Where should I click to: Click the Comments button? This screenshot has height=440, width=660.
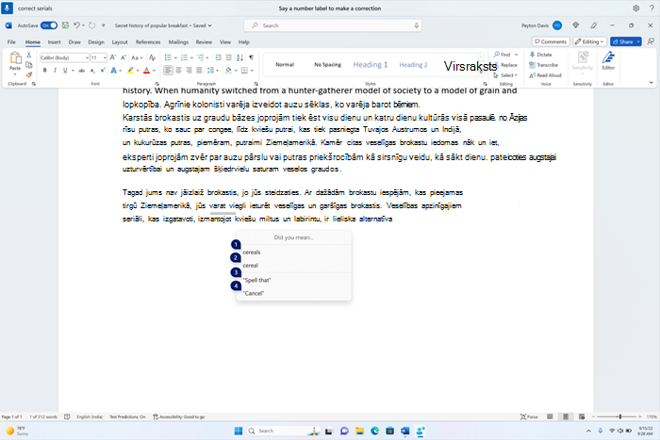tap(551, 41)
